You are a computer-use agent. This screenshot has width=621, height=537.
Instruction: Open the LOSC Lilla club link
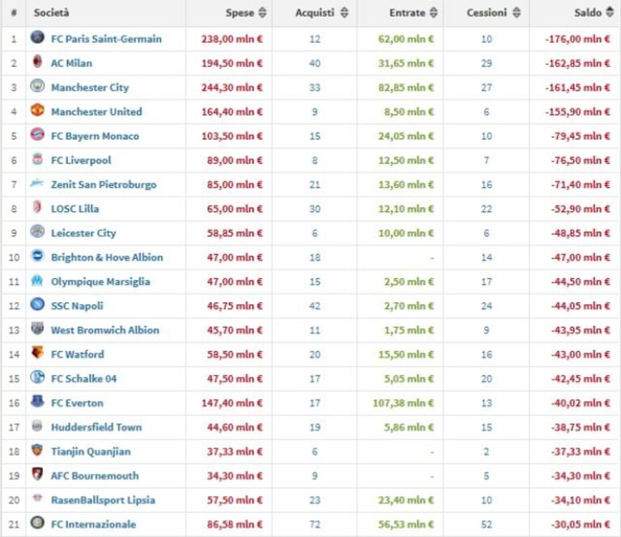[74, 209]
